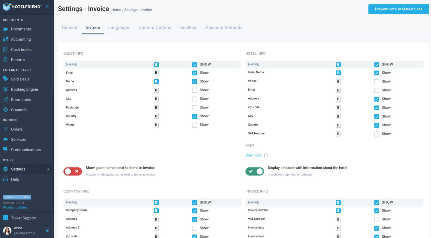Toggle bold for guest Country row
Viewport: 431px width, 238px height.
coord(156,116)
